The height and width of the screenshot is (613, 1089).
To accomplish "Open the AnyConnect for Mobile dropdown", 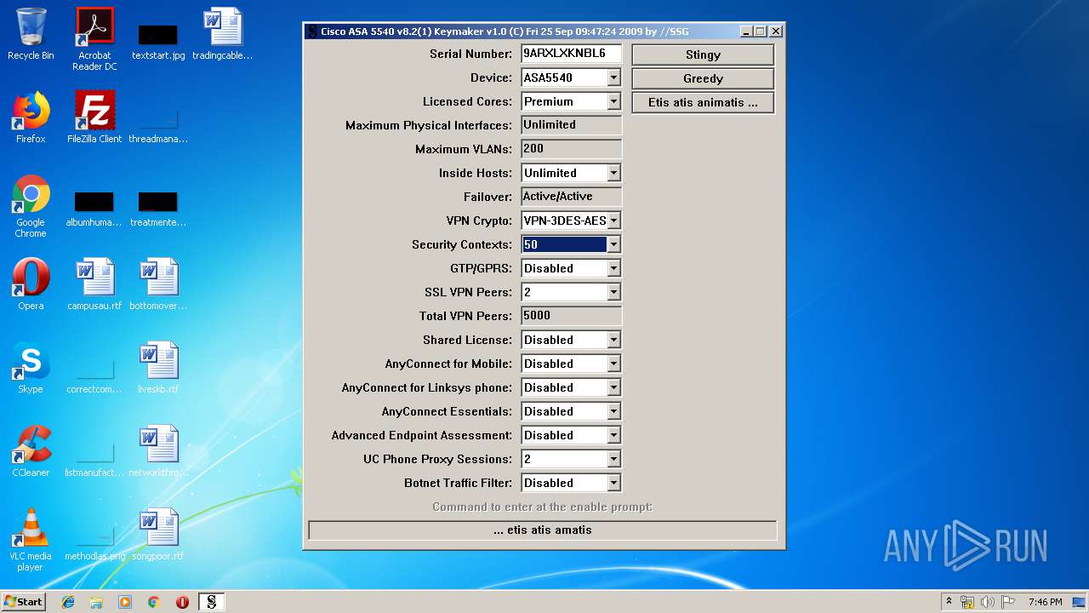I will tap(613, 364).
